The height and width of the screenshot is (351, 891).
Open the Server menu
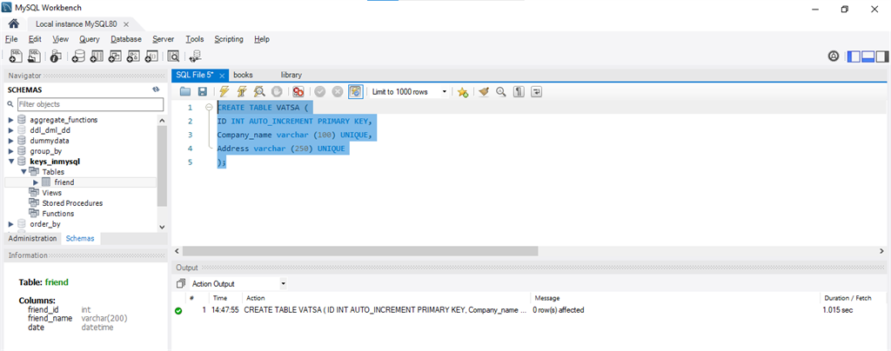[163, 39]
